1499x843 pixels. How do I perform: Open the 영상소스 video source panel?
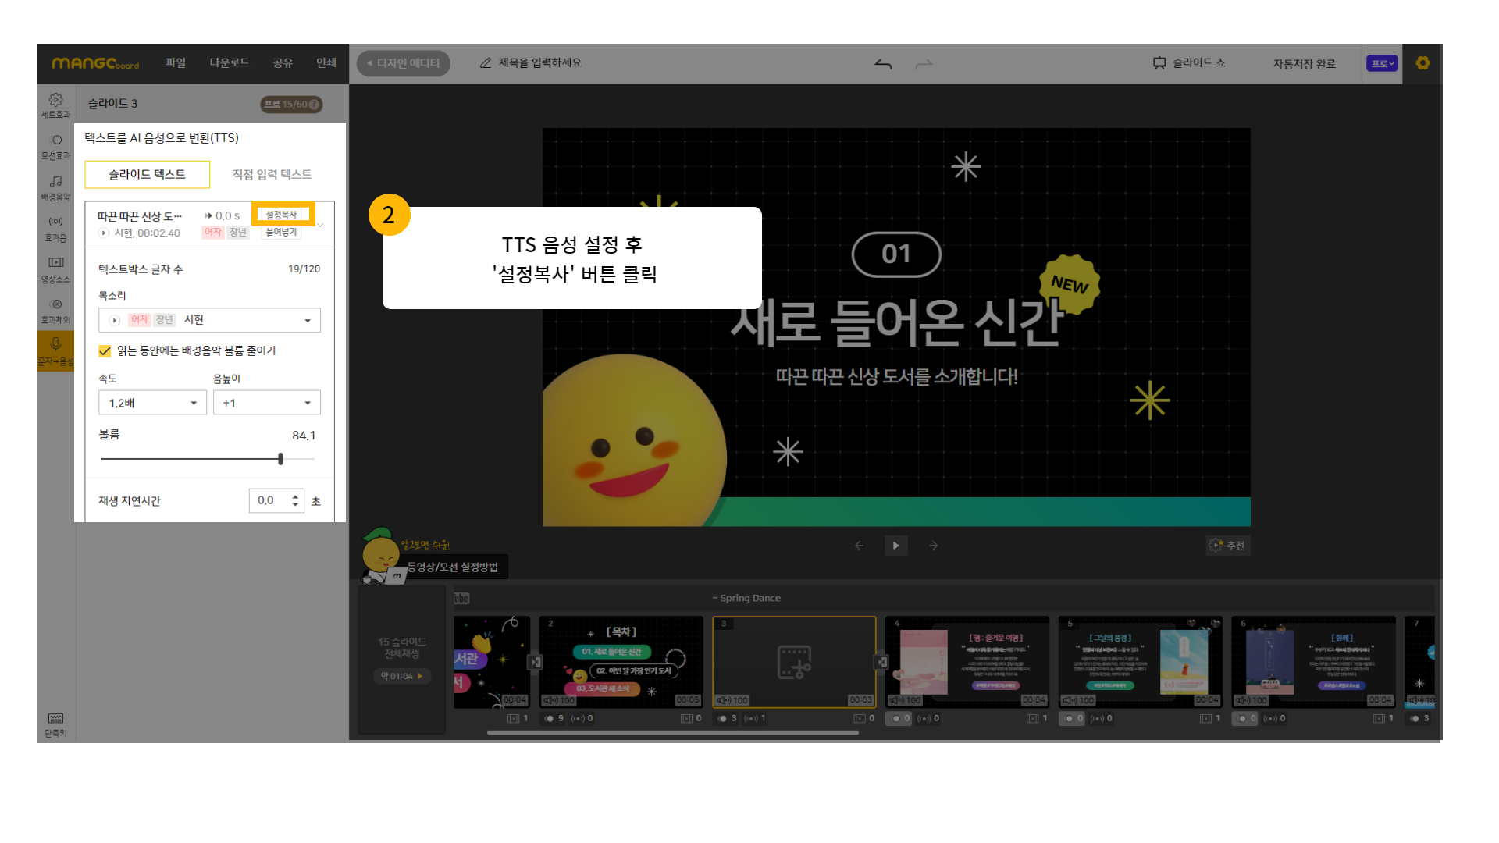(55, 270)
